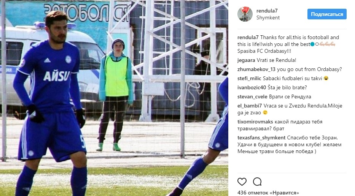Screen dimensions: 355x196
Task: Click the smiley emoji in el_bambi7's comment
Action: [x=265, y=112]
